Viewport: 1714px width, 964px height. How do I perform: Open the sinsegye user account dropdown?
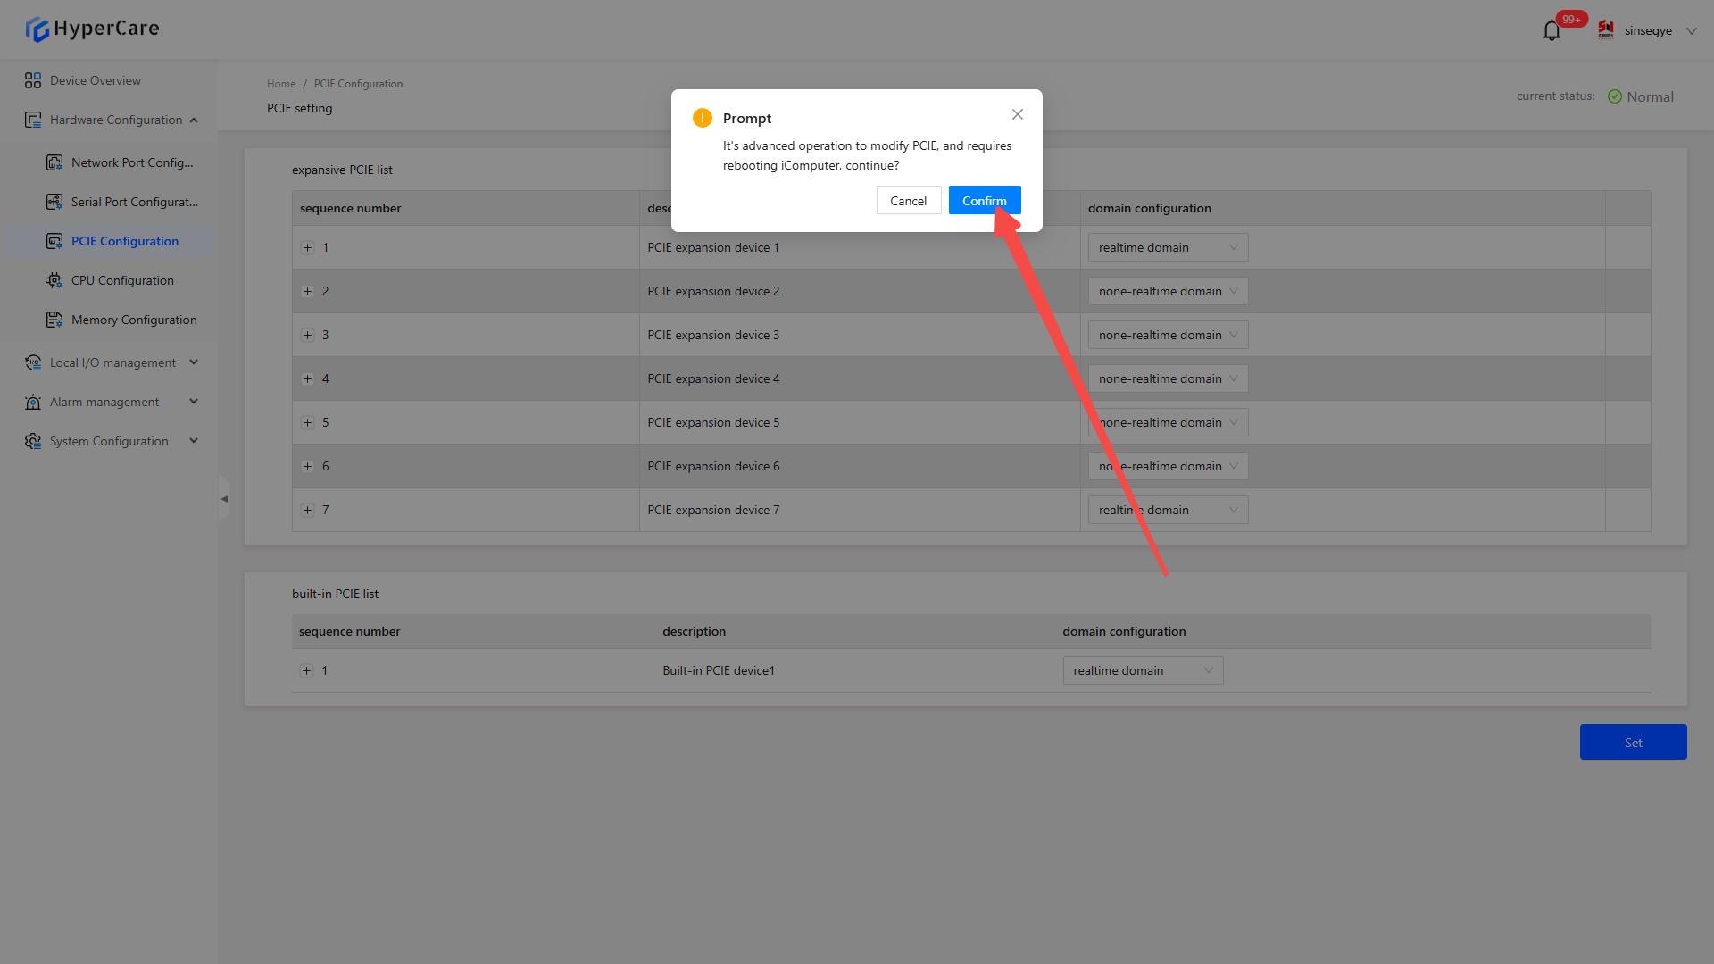point(1649,31)
